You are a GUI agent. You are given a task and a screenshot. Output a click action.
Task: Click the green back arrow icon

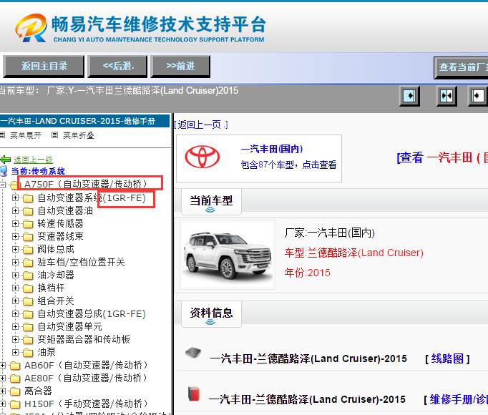[x=6, y=160]
